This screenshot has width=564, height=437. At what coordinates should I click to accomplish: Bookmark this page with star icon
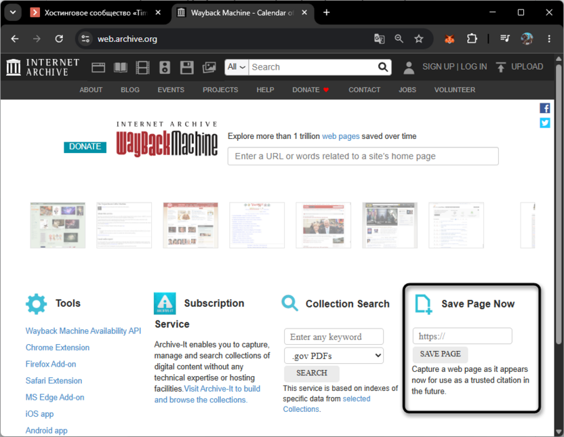(x=419, y=39)
